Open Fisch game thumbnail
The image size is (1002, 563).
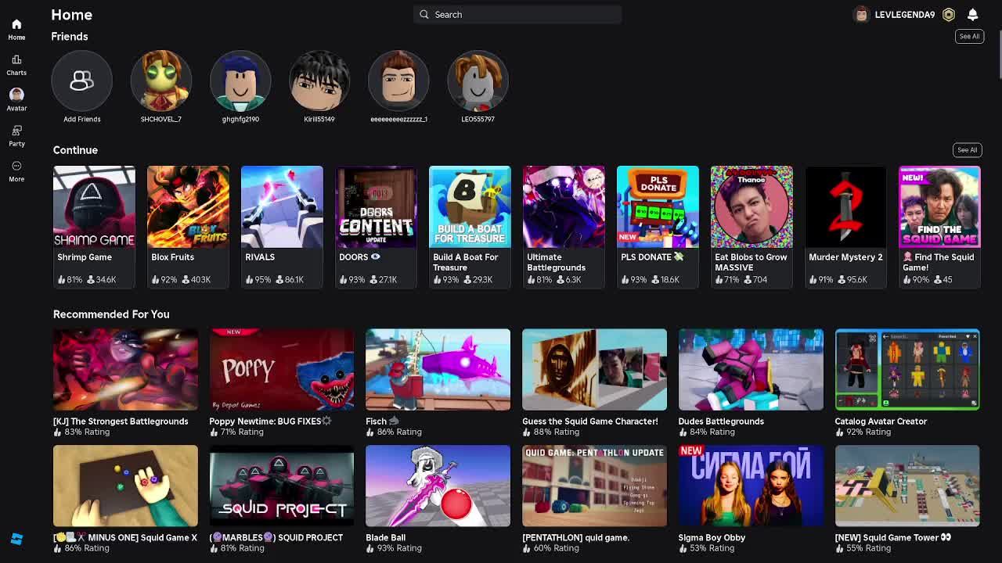point(438,369)
